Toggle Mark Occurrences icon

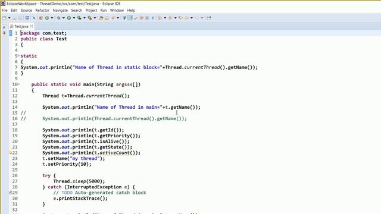pyautogui.click(x=124, y=18)
